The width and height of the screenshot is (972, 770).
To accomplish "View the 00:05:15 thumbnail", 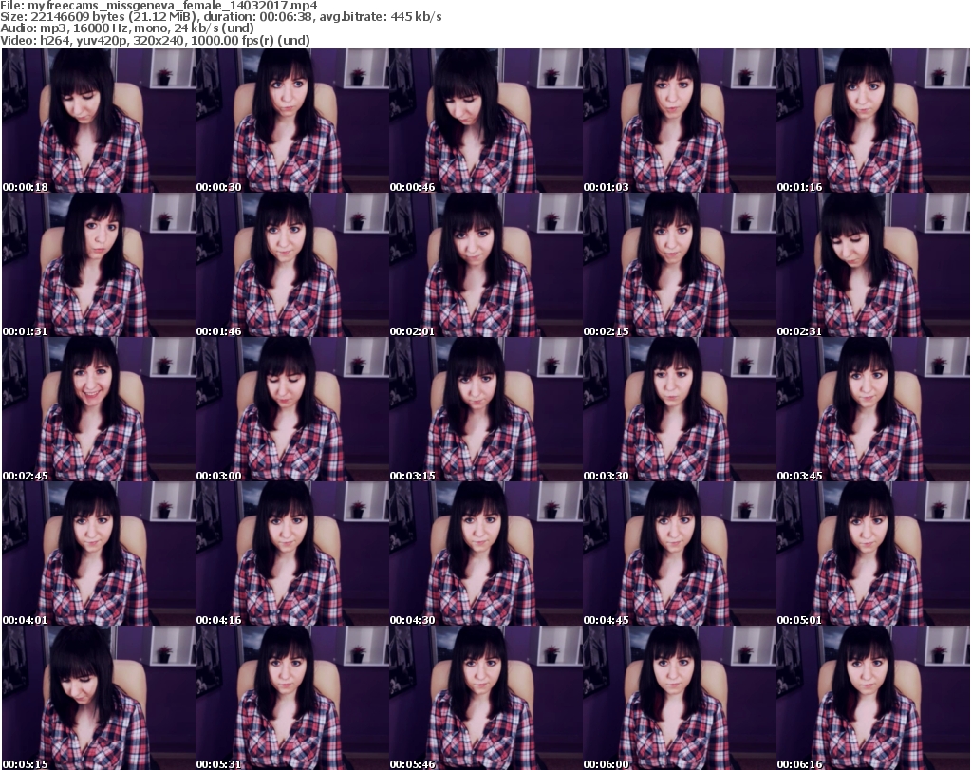I will (x=99, y=698).
